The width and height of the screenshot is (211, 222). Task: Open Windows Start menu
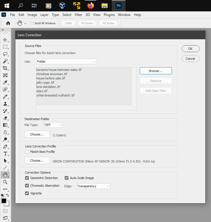click(7, 6)
